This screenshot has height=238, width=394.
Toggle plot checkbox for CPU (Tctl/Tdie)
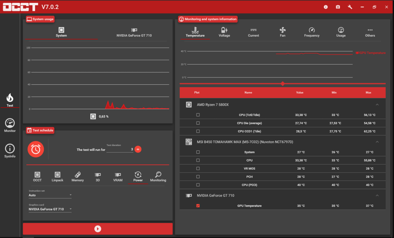coord(198,115)
